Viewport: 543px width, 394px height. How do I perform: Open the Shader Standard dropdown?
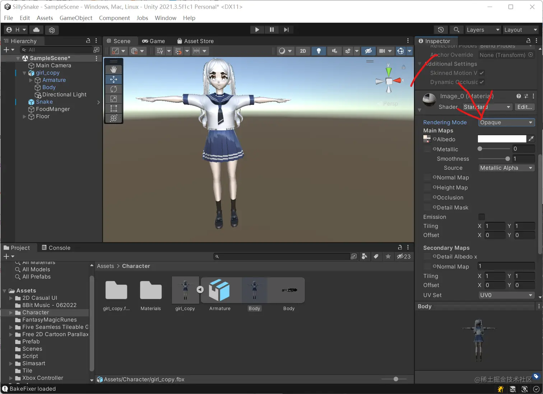click(487, 107)
